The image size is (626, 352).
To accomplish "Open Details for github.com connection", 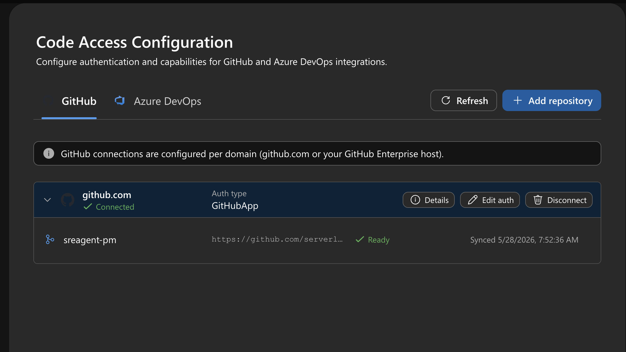I will 429,200.
